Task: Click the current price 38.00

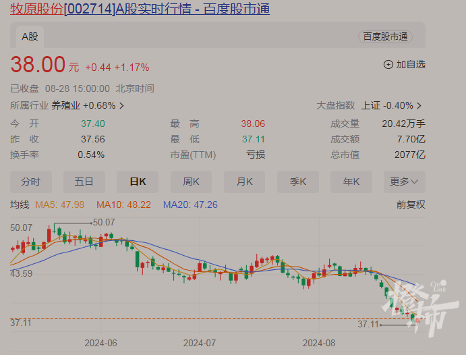Action: (x=38, y=64)
